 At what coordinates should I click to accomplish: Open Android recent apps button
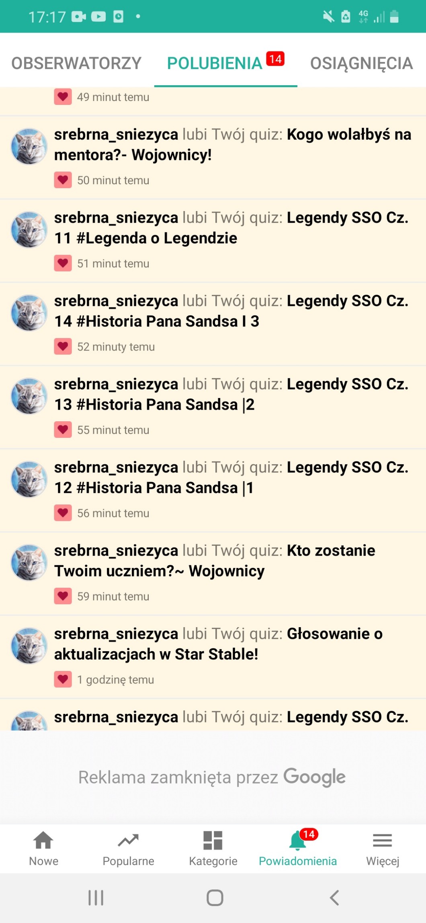pyautogui.click(x=96, y=897)
